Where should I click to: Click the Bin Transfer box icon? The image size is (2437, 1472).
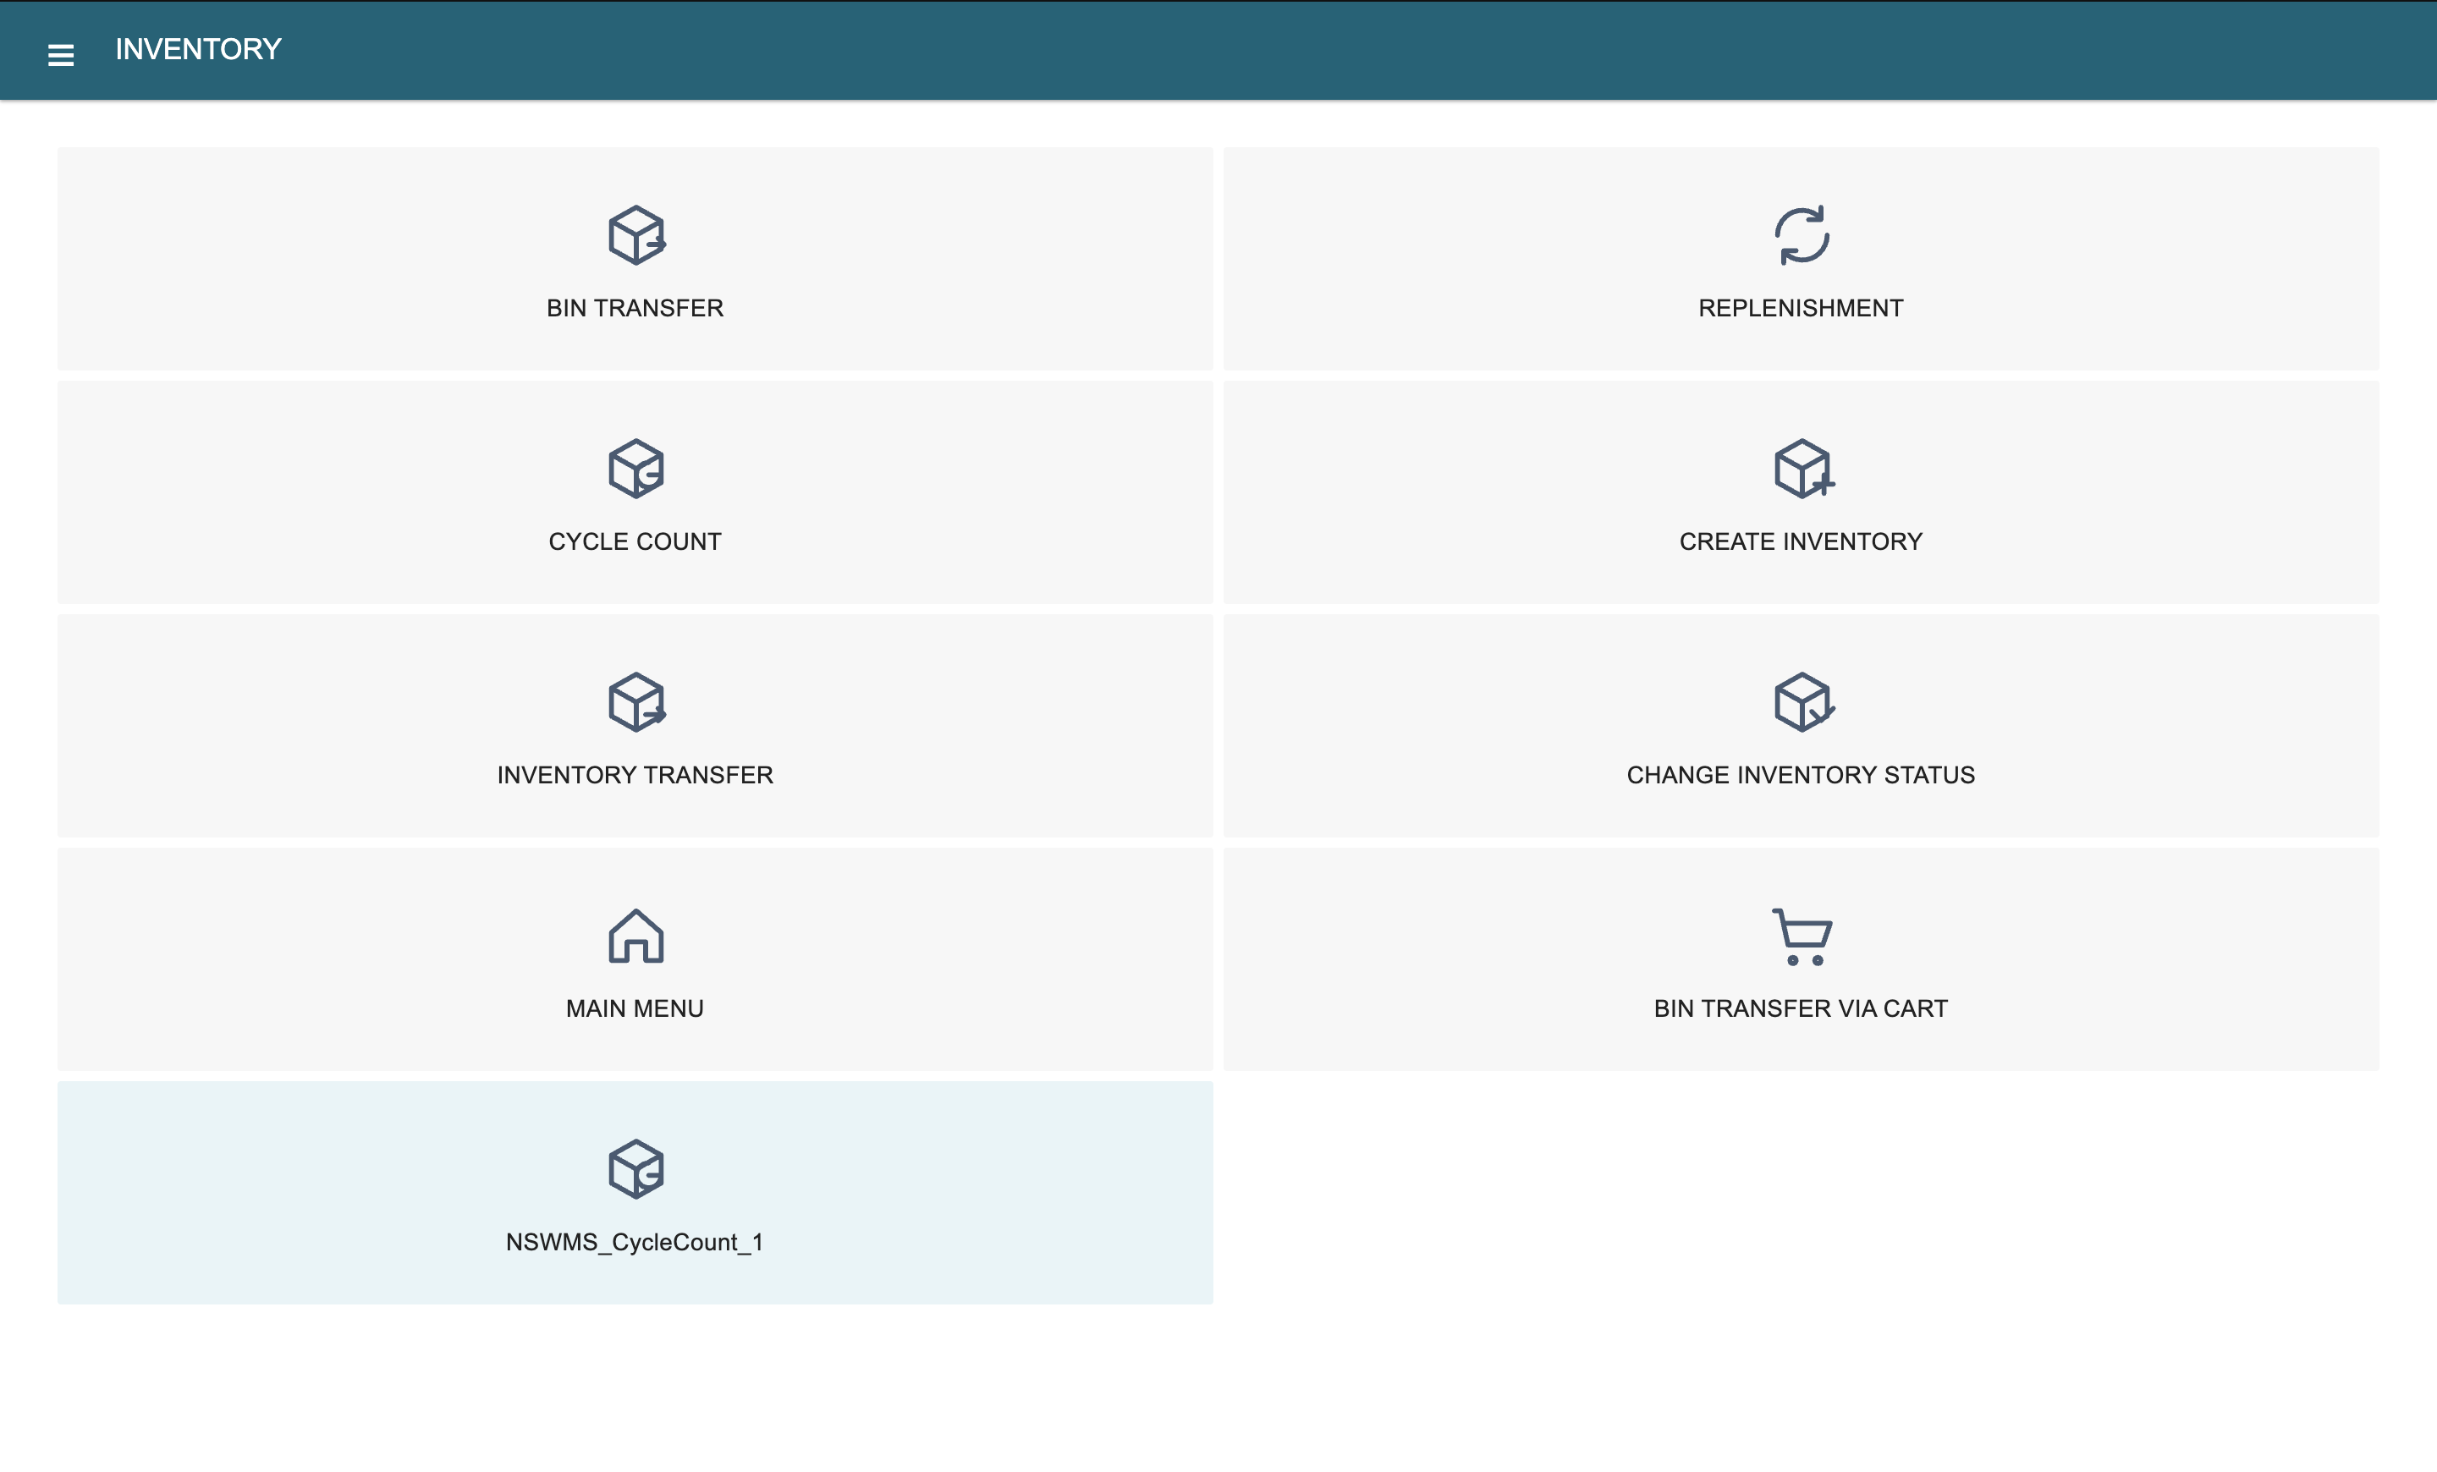[636, 235]
